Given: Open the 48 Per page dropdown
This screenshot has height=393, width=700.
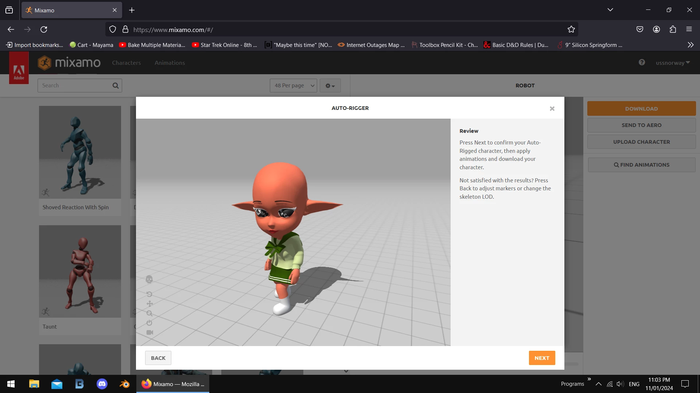Looking at the screenshot, I should pos(293,86).
